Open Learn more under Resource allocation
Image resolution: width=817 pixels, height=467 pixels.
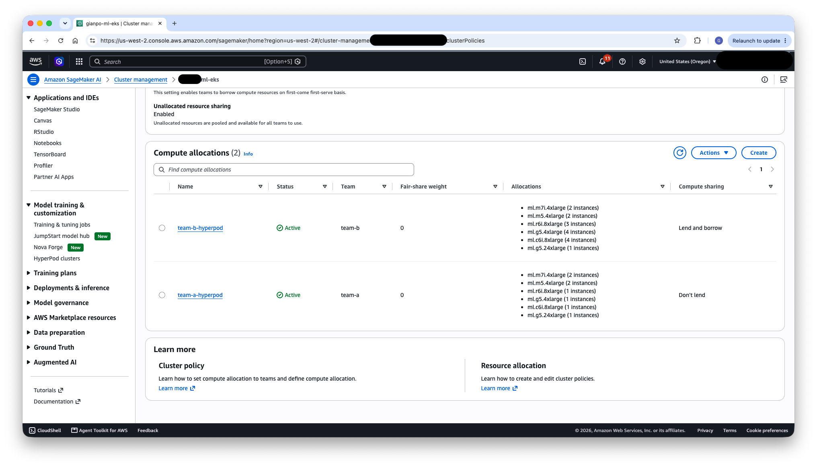click(499, 388)
